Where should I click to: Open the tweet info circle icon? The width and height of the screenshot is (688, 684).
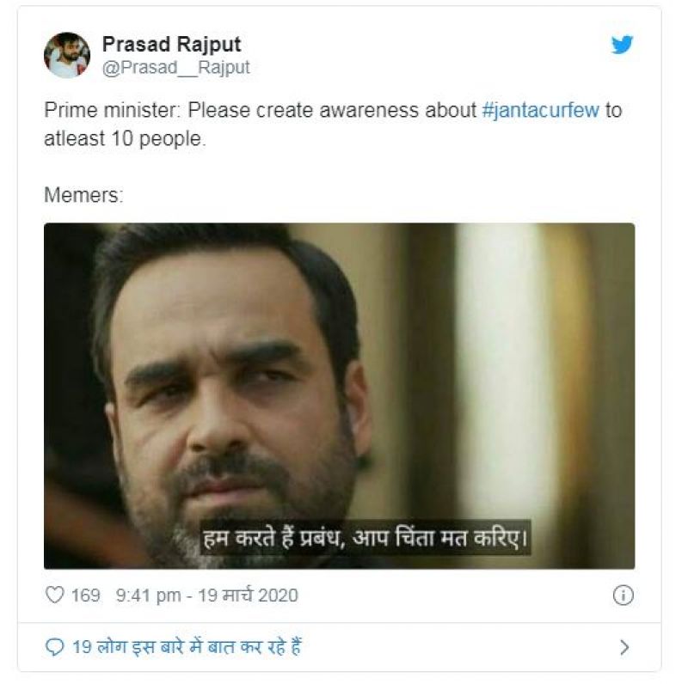(x=623, y=595)
